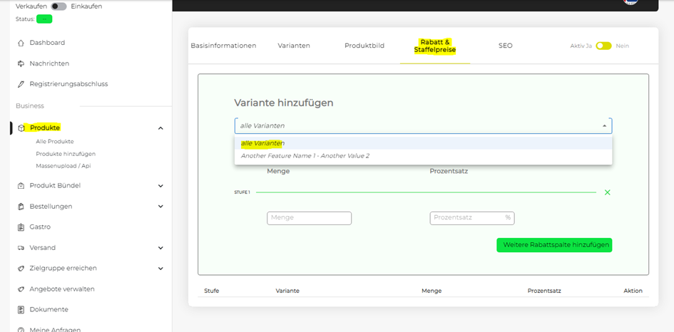Click the variant dropdown arrow
Screen dimensions: 674x332
click(604, 126)
